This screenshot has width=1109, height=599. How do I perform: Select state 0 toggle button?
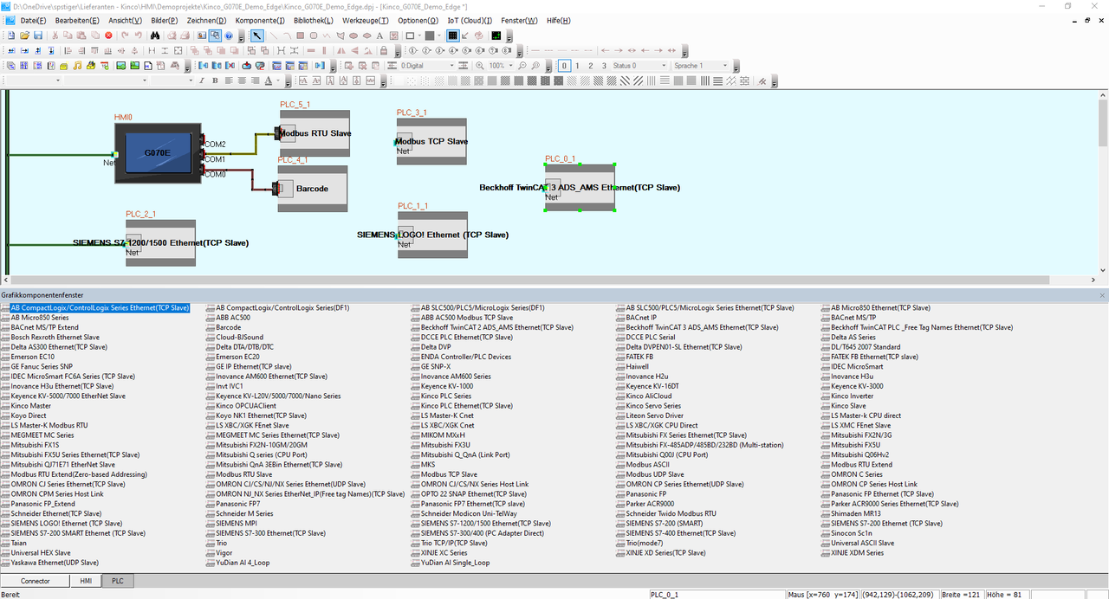(x=564, y=66)
